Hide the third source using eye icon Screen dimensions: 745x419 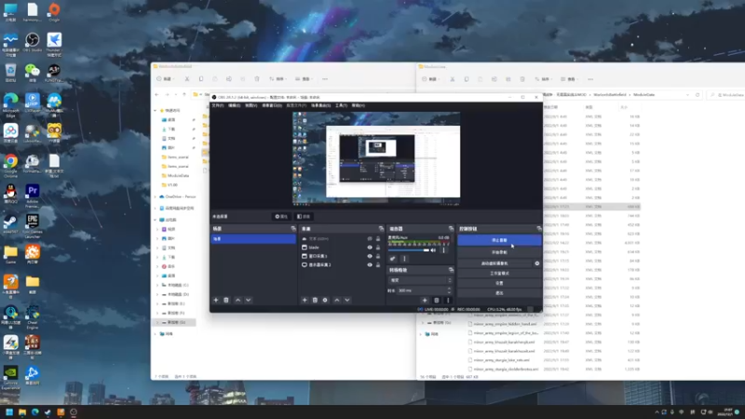(370, 256)
